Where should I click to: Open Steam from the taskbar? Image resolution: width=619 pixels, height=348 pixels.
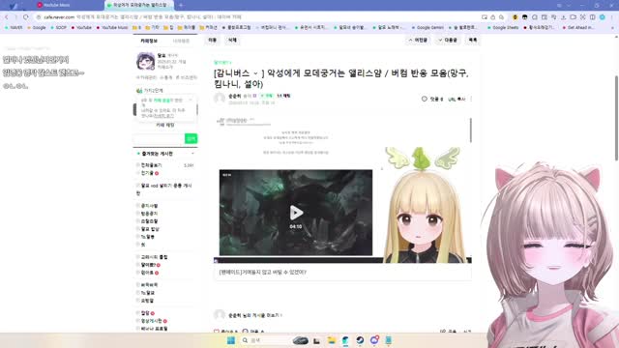[x=360, y=340]
